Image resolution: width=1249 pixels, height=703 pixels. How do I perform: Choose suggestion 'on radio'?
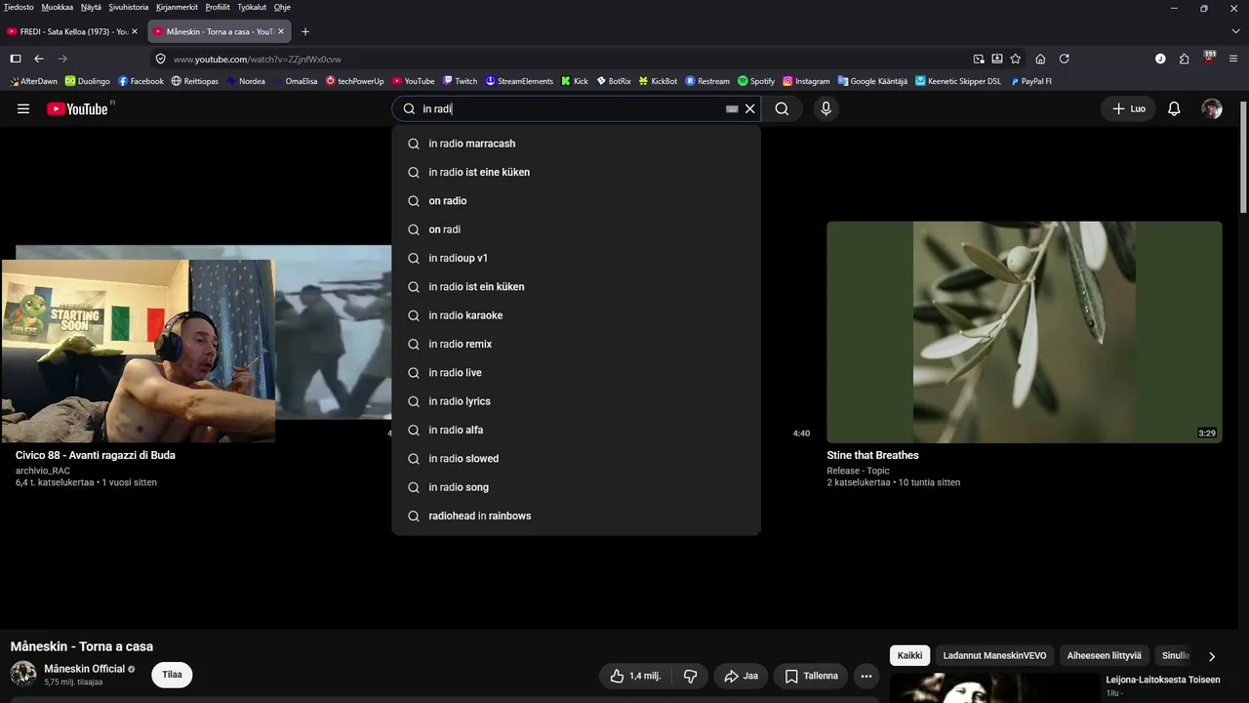[x=576, y=201]
